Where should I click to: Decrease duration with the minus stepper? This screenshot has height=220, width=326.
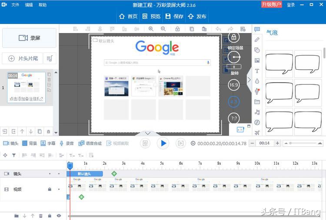[x=252, y=143]
